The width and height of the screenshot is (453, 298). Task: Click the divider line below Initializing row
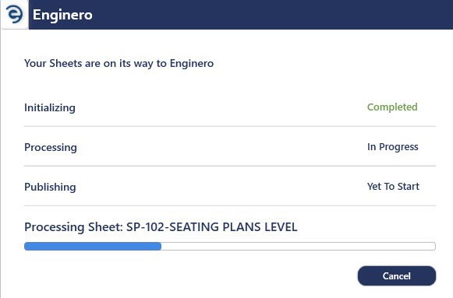coord(230,126)
